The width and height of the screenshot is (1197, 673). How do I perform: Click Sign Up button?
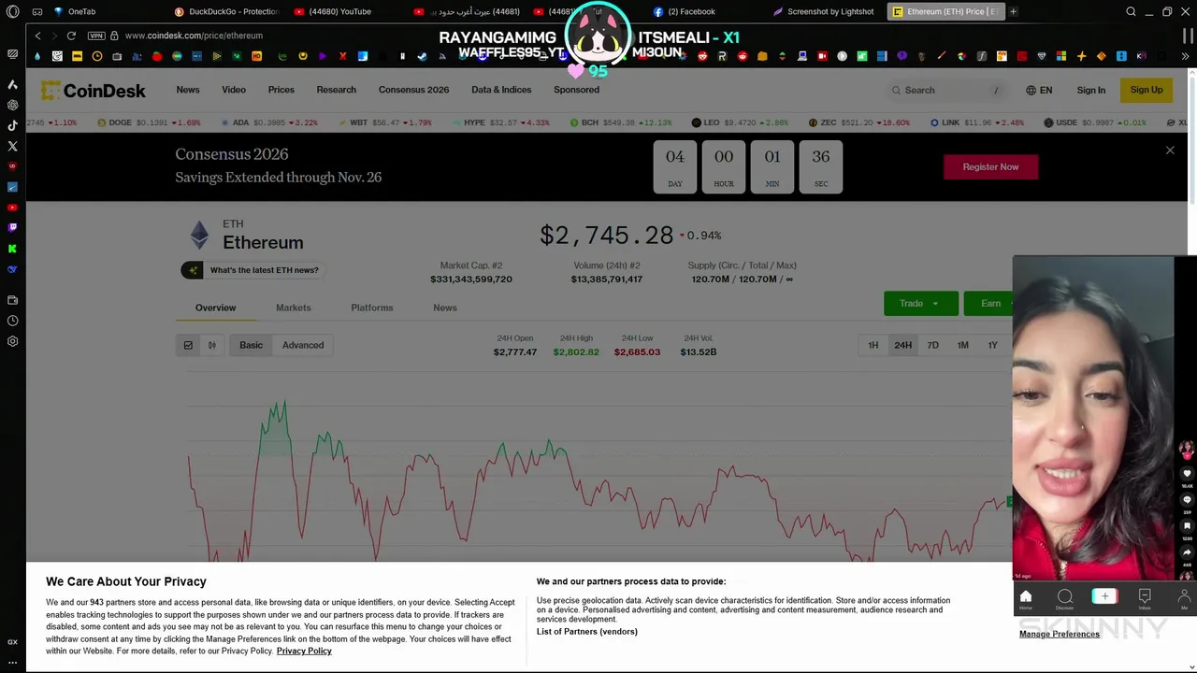1146,90
